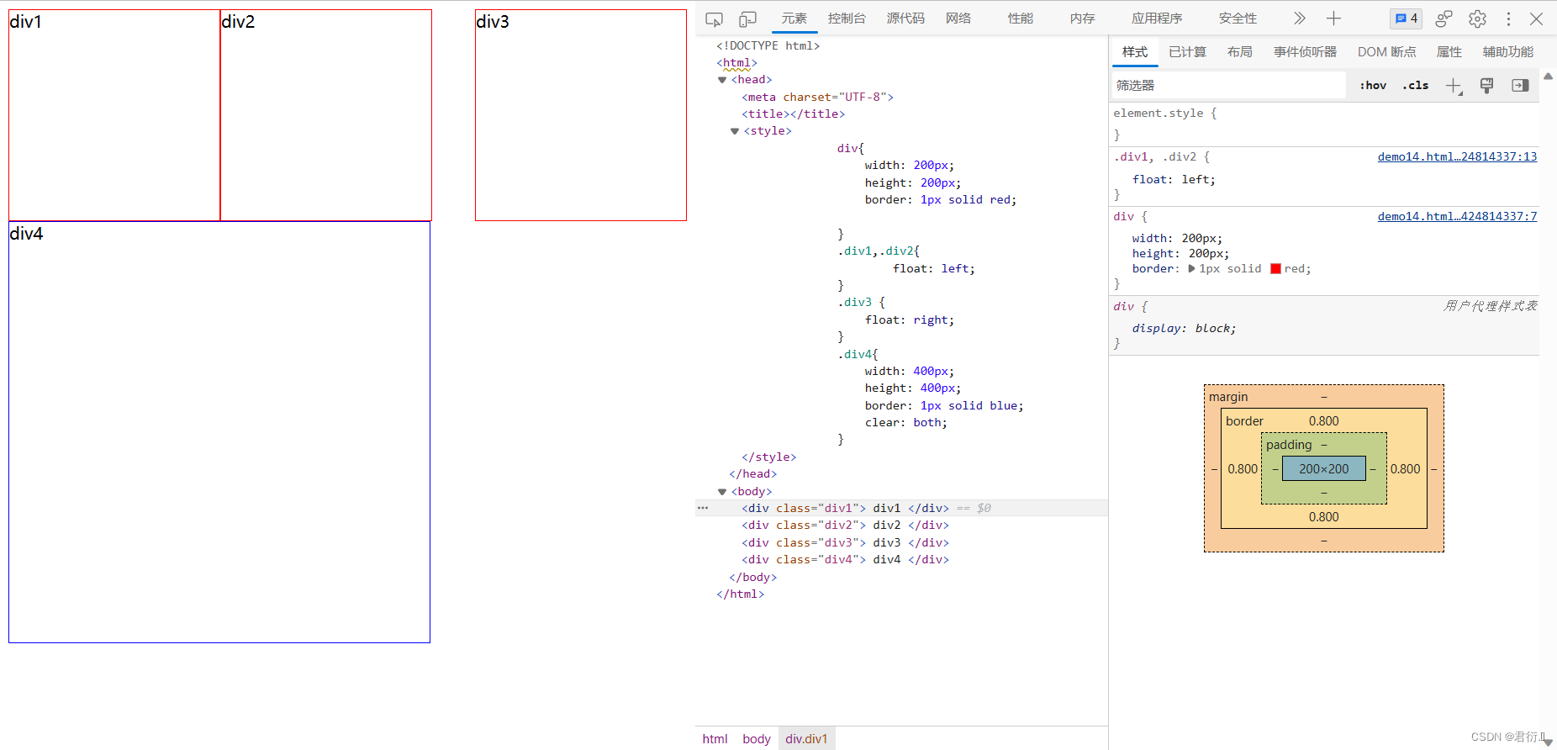
Task: Click the red border color swatch
Action: [x=1275, y=269]
